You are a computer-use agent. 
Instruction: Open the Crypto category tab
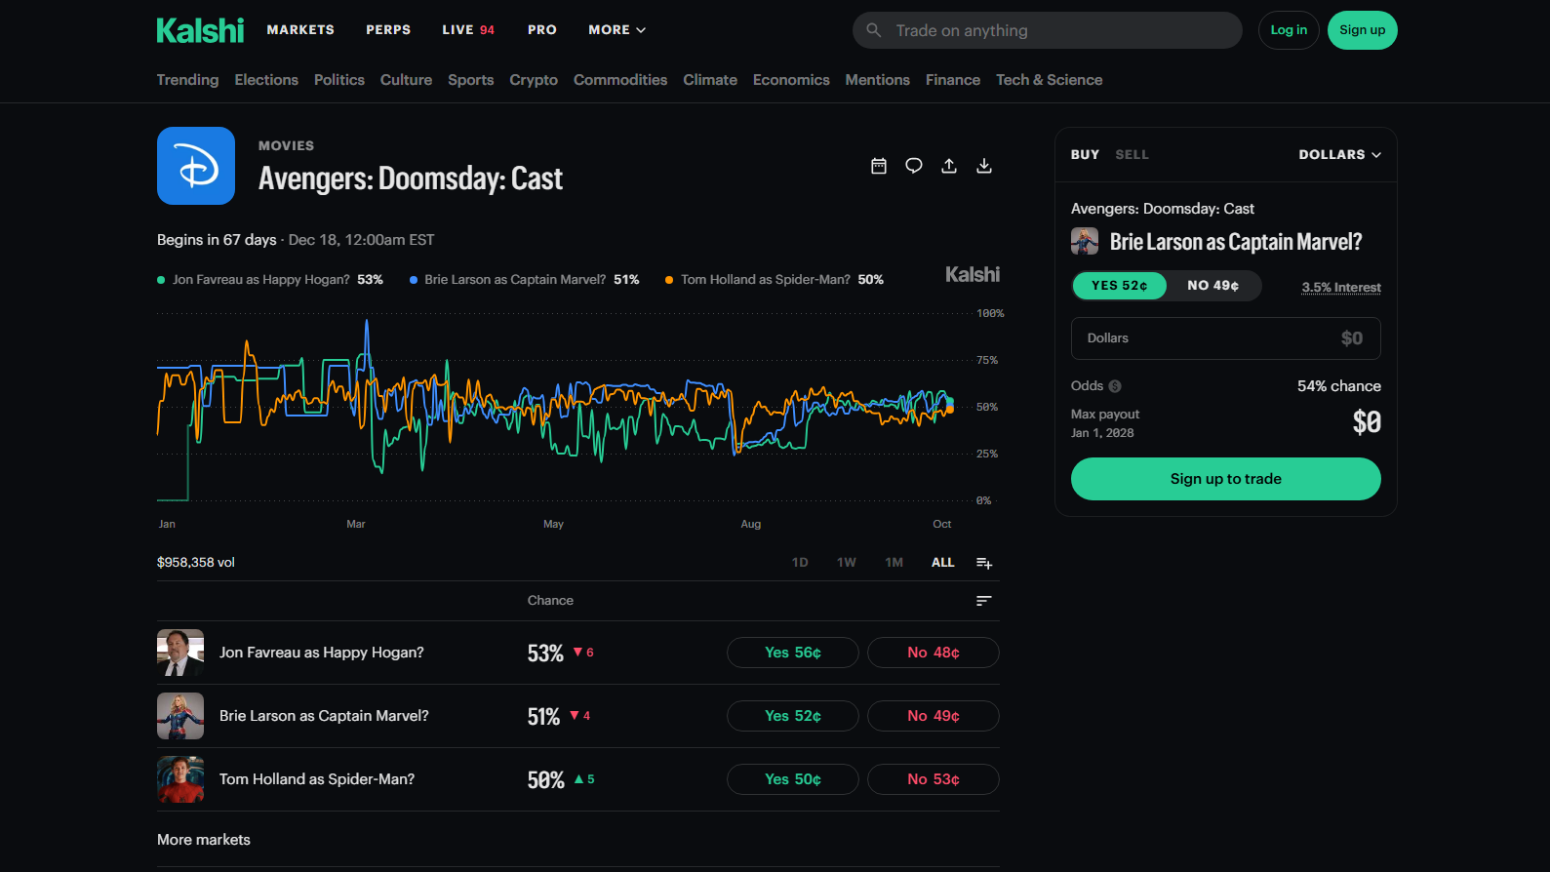coord(534,80)
